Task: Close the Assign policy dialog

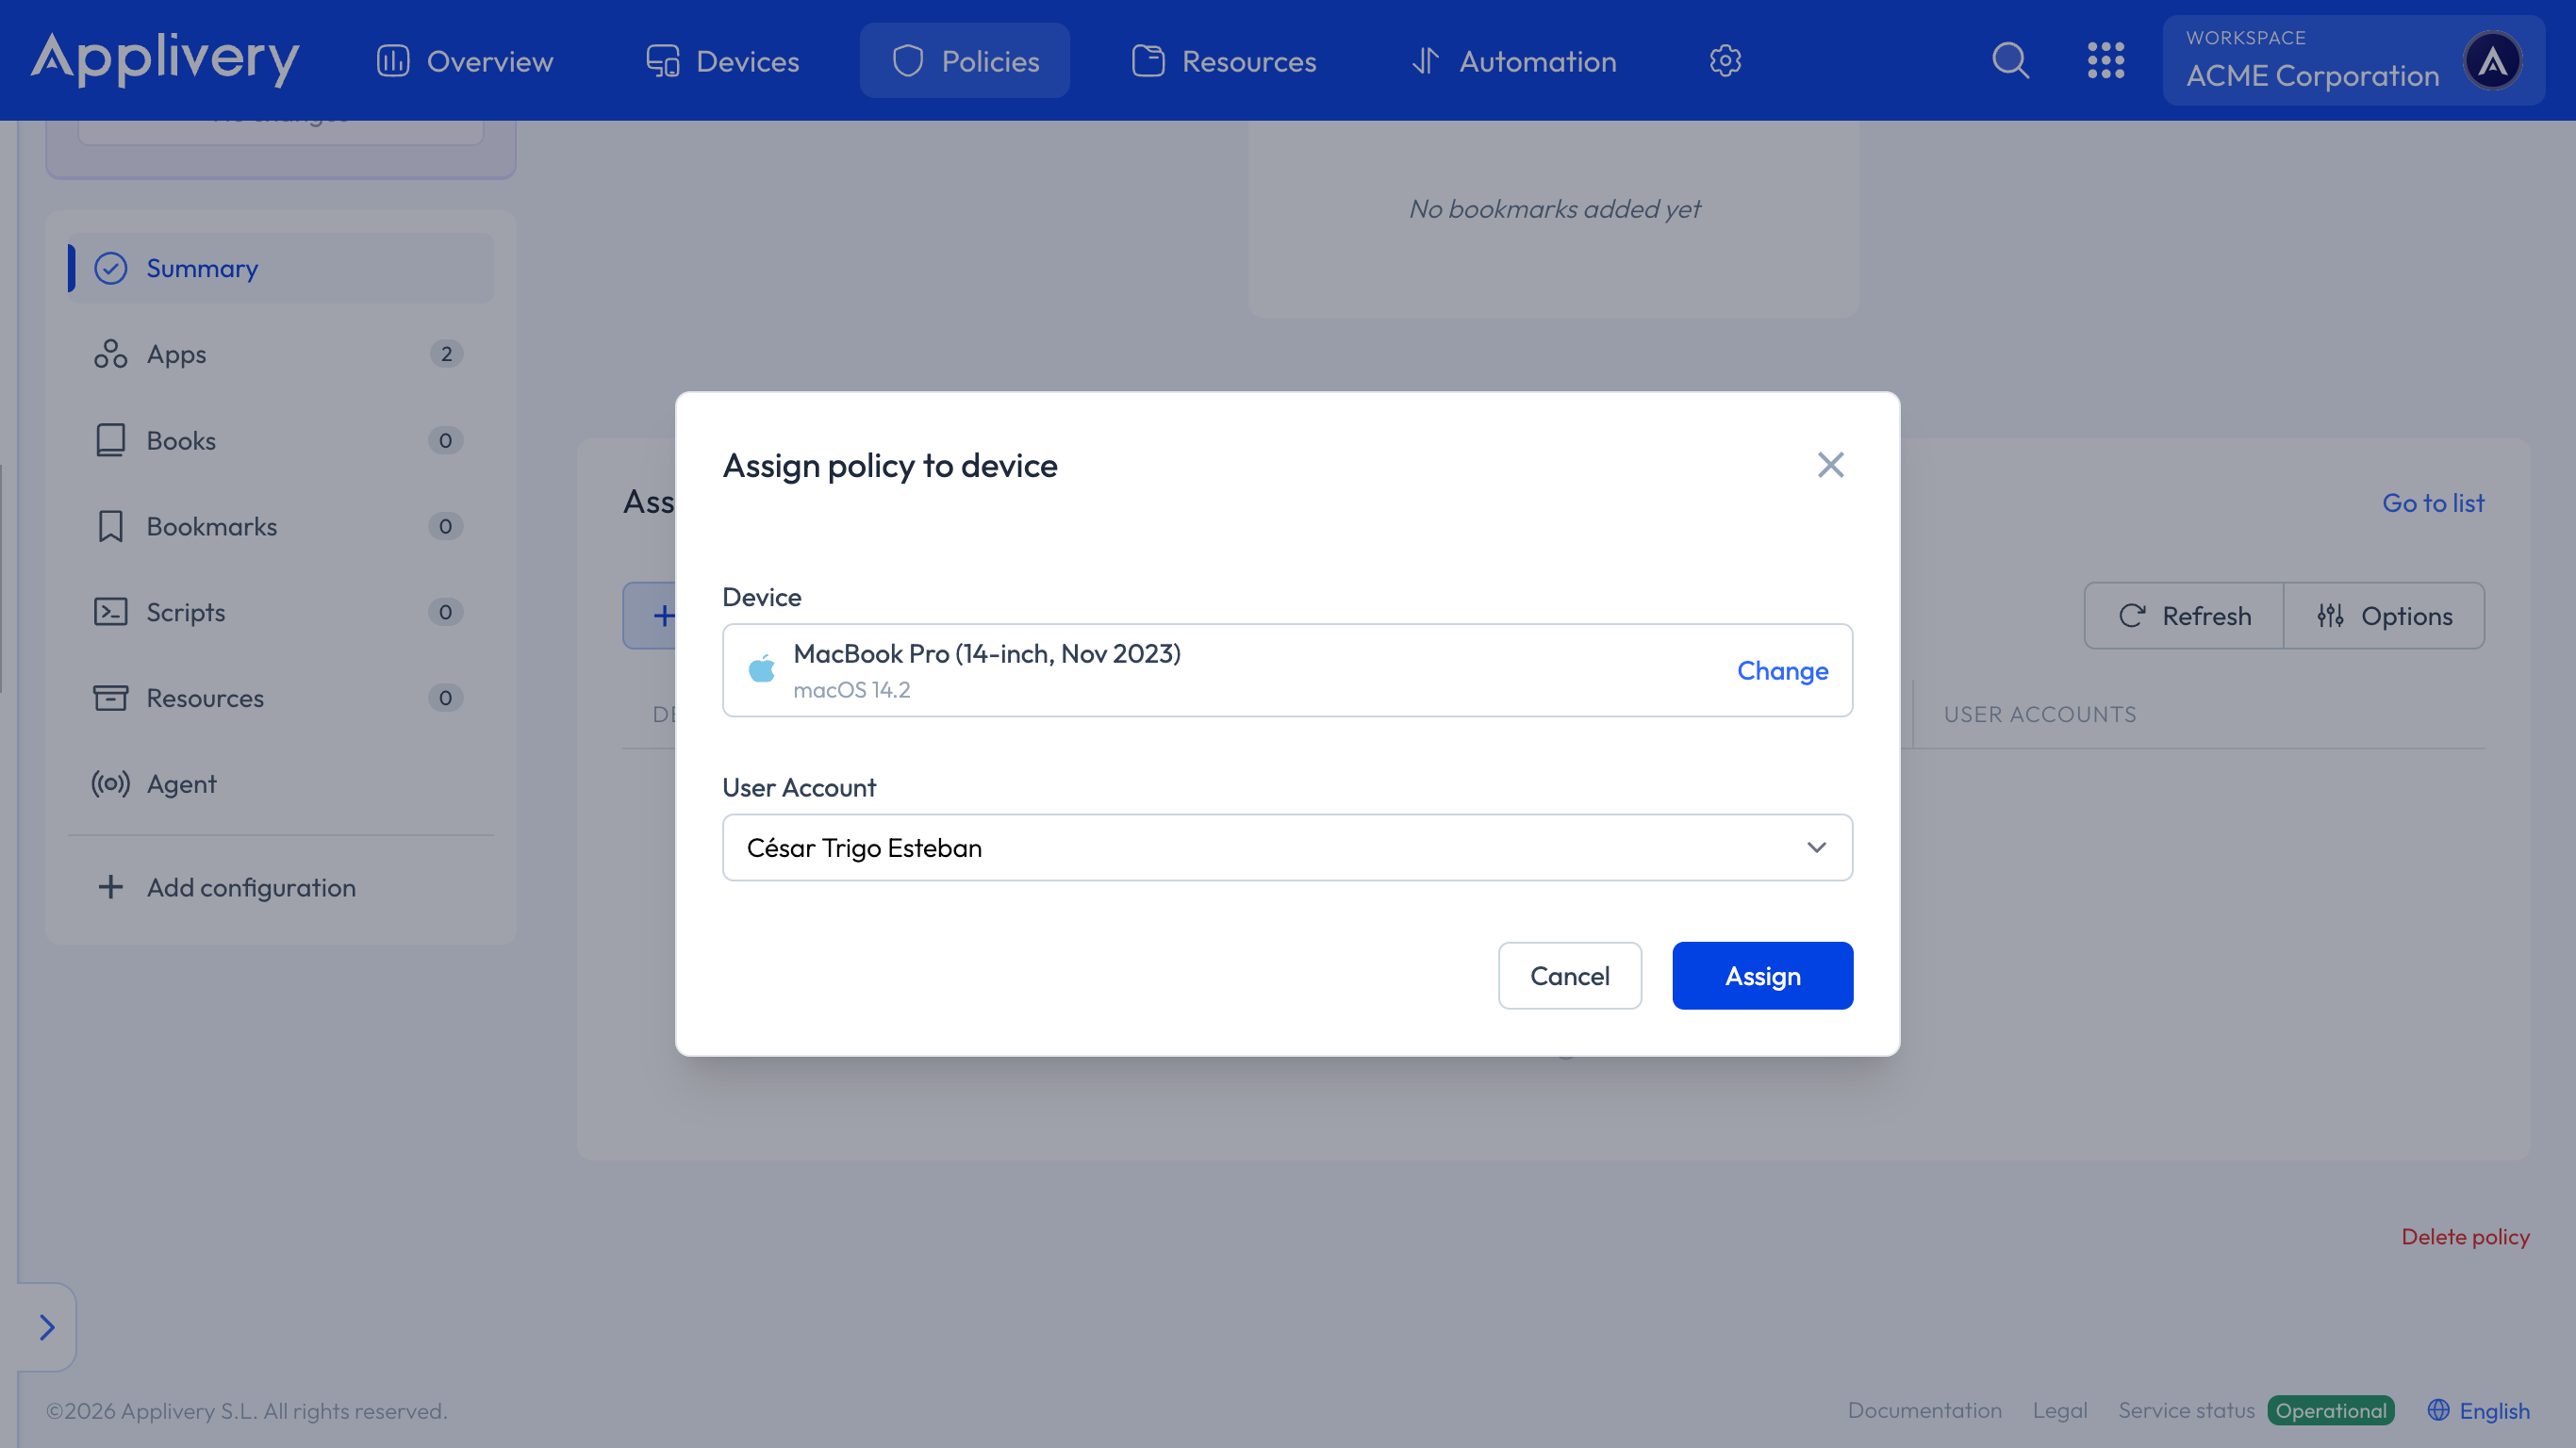Action: (x=1830, y=465)
